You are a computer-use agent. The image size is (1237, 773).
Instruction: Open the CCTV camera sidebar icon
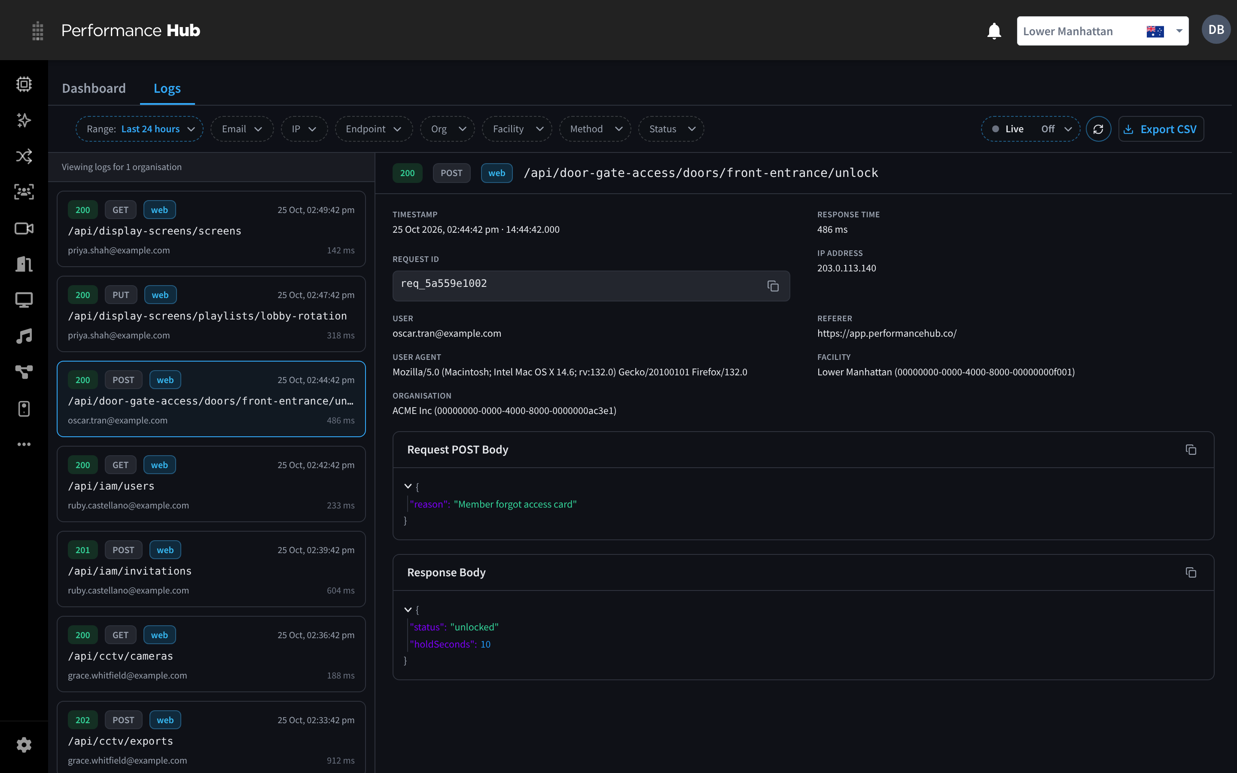[24, 228]
